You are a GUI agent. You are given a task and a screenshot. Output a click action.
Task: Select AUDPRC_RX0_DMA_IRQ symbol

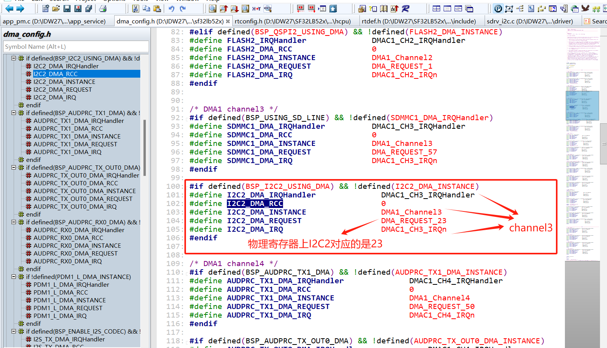click(67, 261)
